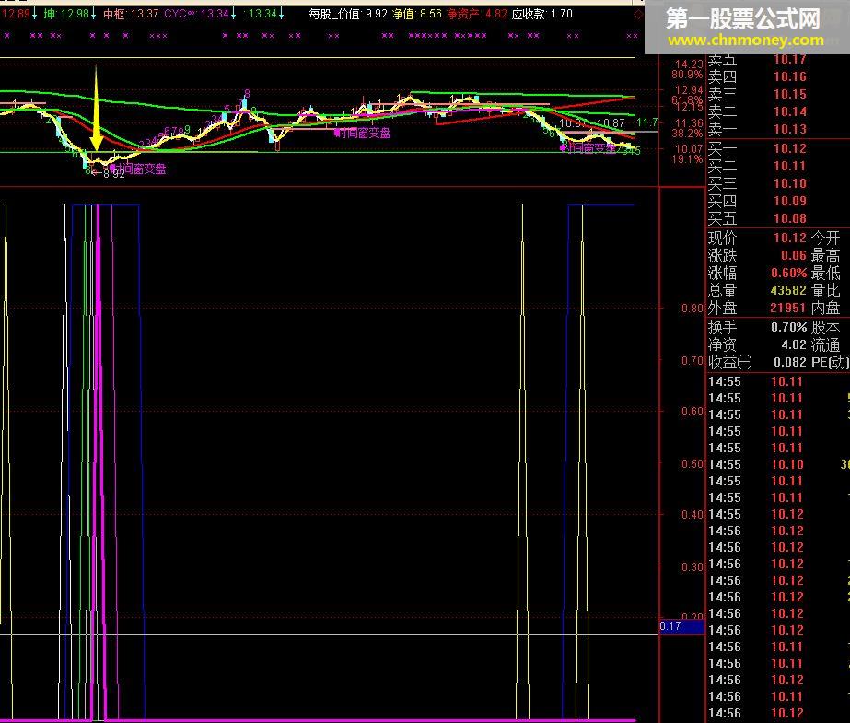Select the 卖一 ask row at 10.13

click(x=778, y=129)
